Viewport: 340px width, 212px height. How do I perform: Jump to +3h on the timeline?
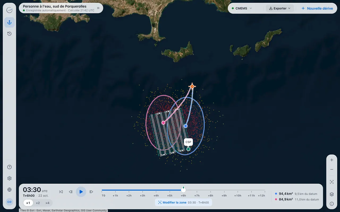point(142,196)
